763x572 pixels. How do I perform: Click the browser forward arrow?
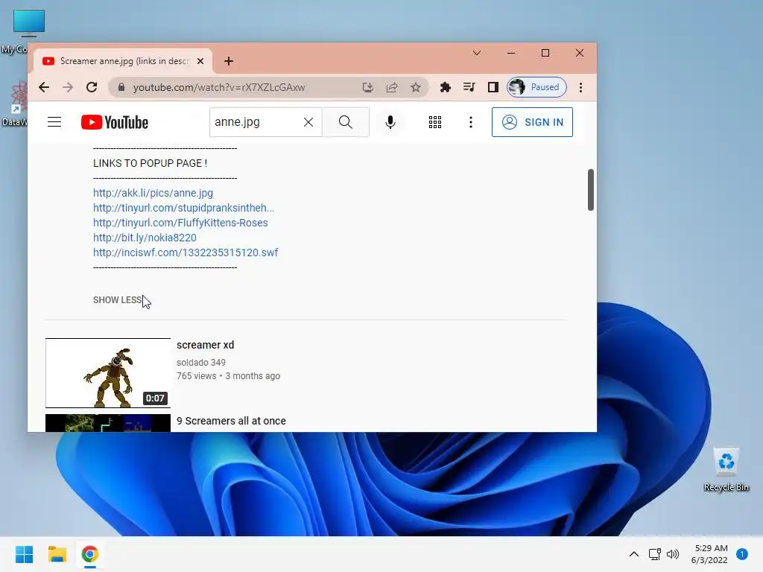point(68,87)
